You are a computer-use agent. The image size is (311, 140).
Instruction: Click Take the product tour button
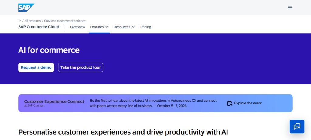[80, 67]
